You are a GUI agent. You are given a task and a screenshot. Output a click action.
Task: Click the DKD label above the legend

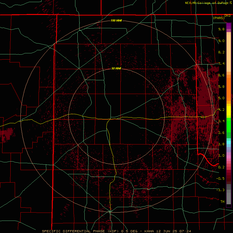click(x=228, y=16)
